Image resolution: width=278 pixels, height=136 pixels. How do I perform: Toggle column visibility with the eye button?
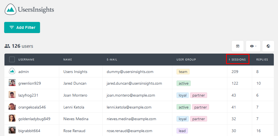(253, 46)
